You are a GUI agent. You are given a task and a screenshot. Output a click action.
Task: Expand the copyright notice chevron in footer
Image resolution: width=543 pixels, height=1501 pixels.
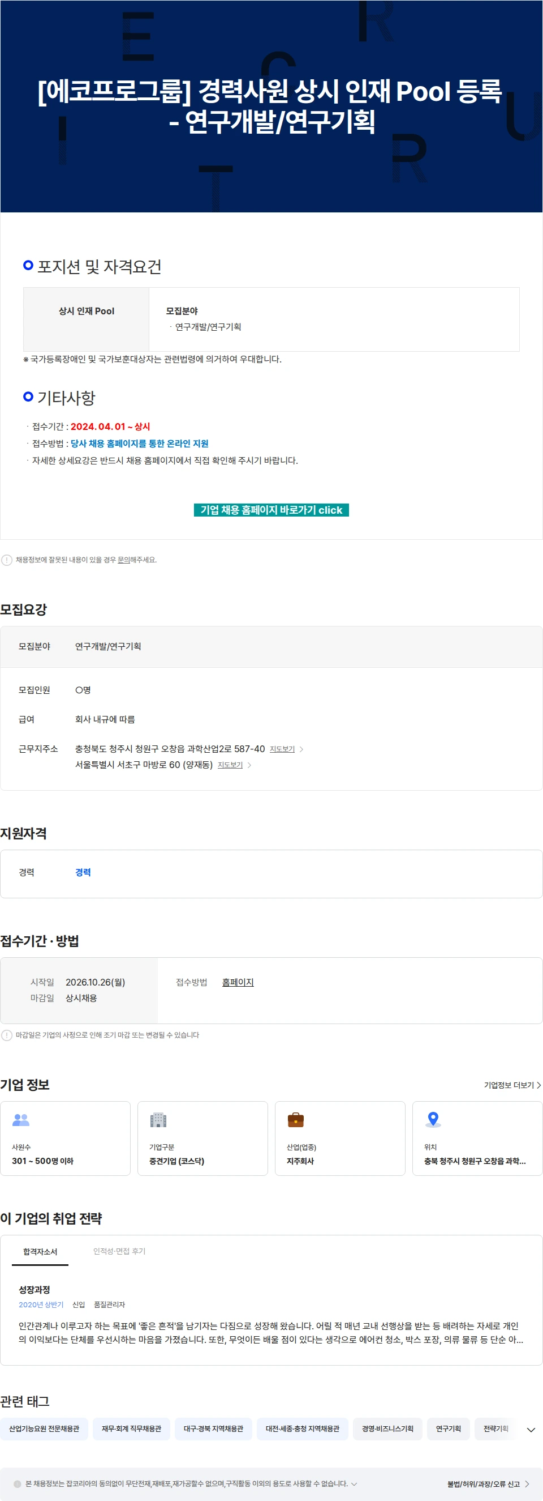[355, 1484]
